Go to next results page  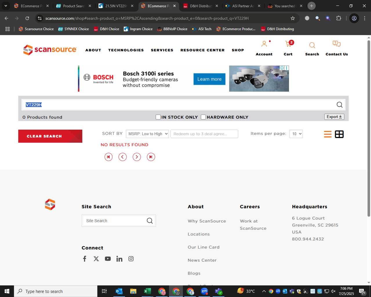point(137,157)
